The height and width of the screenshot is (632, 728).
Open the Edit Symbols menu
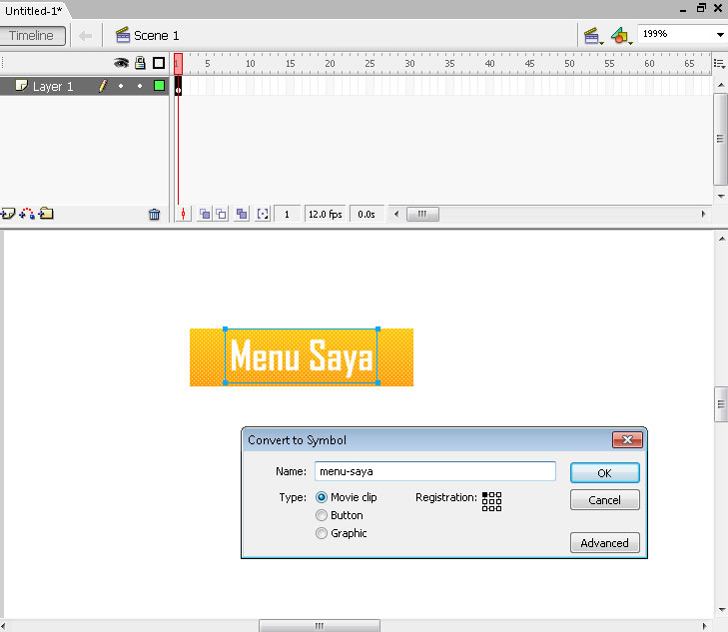click(621, 36)
